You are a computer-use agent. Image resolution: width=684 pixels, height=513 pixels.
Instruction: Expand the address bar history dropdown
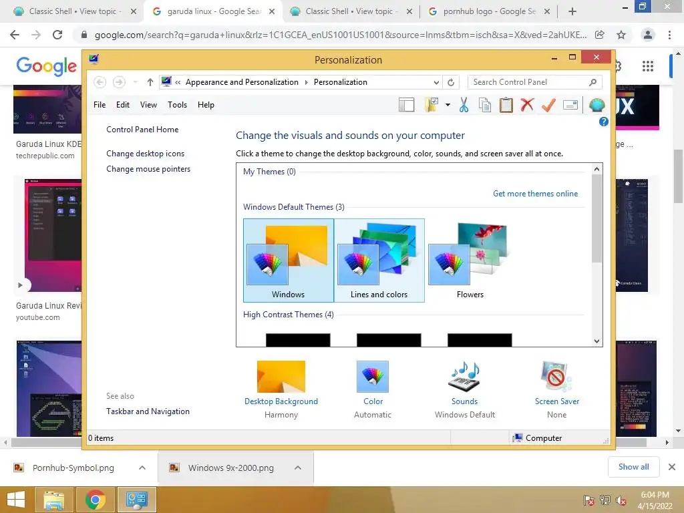tap(436, 82)
